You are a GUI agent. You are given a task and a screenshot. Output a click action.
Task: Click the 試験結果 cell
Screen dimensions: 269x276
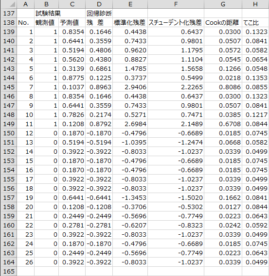tap(46, 13)
